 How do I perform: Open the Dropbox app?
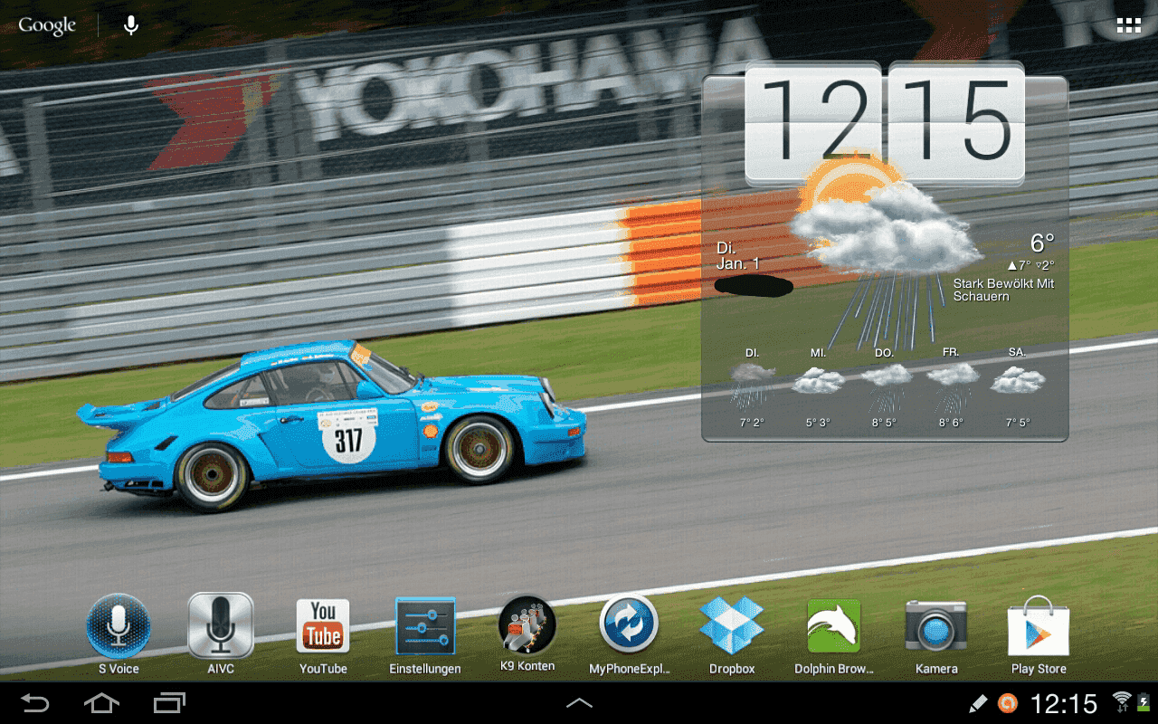732,634
